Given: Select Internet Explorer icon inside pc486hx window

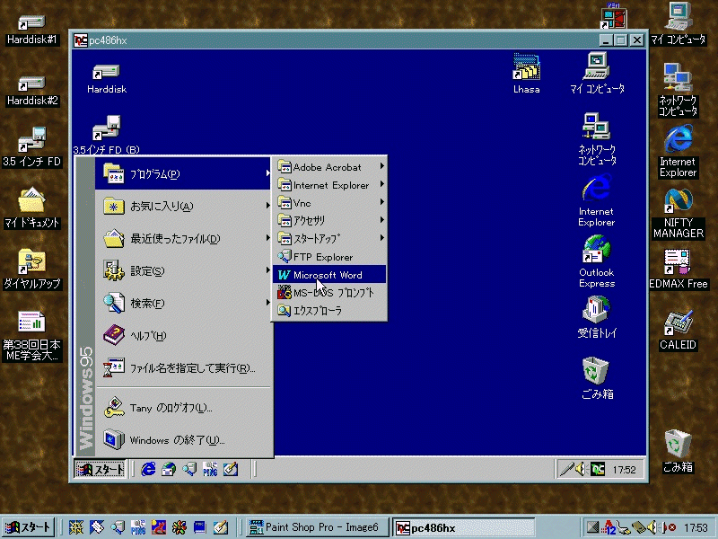Looking at the screenshot, I should (596, 200).
